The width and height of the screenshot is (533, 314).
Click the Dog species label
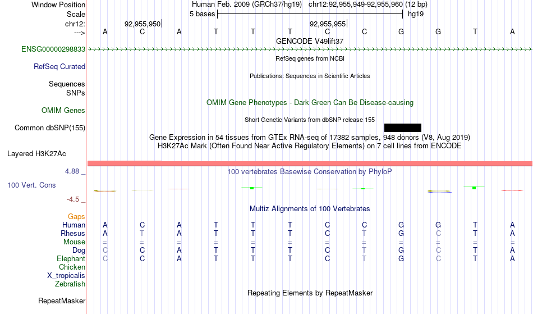[79, 251]
